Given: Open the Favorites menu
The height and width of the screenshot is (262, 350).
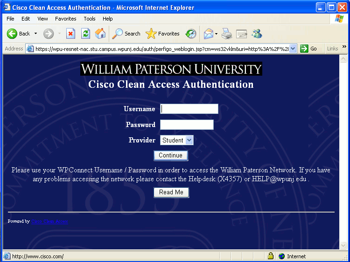Looking at the screenshot, I should (x=66, y=19).
